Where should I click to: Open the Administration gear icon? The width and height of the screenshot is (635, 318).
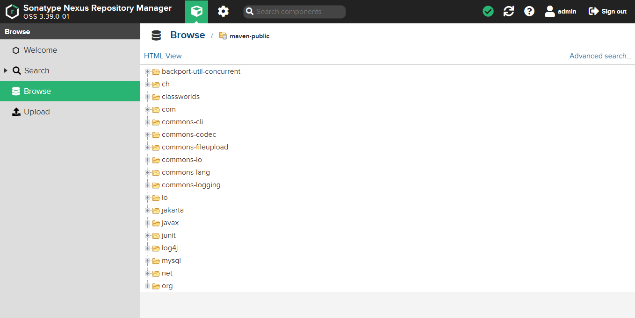224,12
